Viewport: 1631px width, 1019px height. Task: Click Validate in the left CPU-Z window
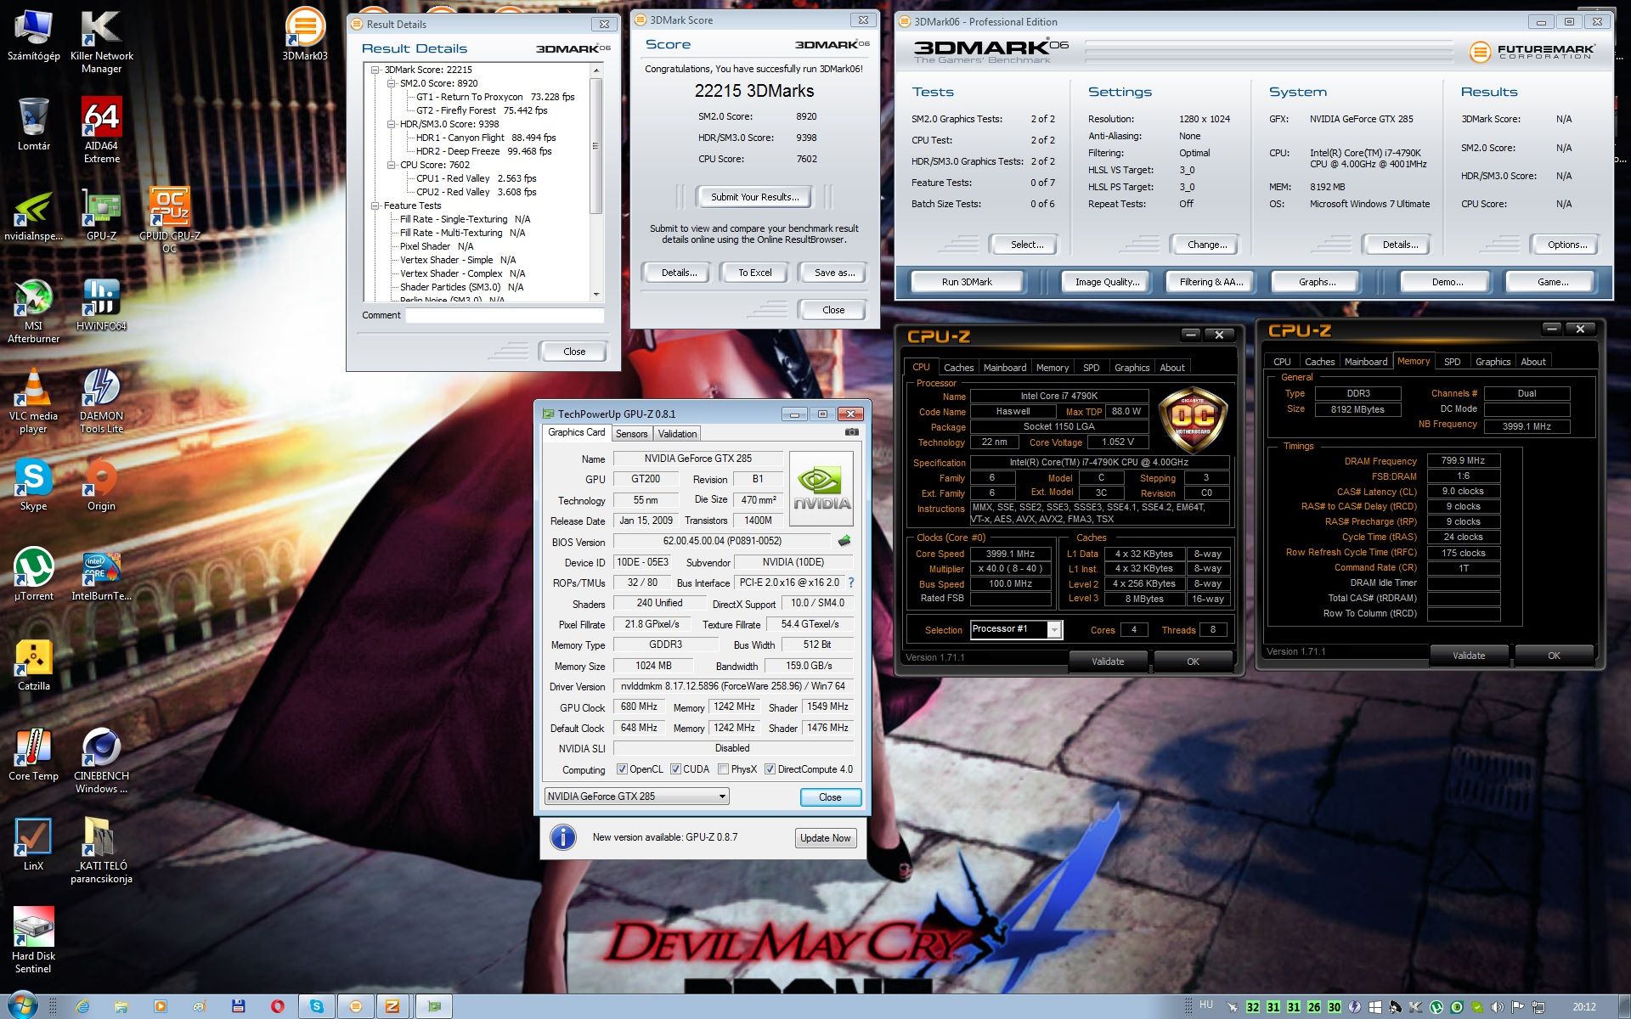(x=1108, y=662)
